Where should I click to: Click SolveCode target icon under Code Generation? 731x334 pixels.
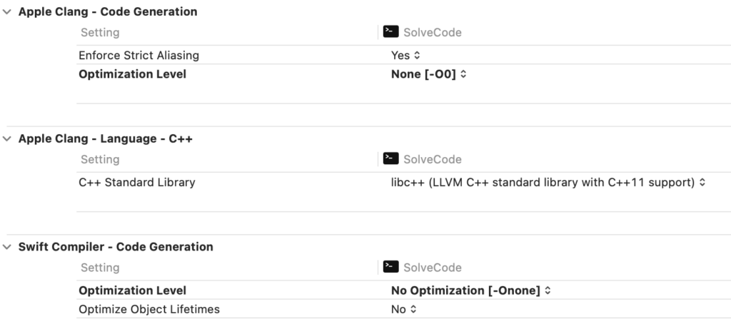pos(390,31)
